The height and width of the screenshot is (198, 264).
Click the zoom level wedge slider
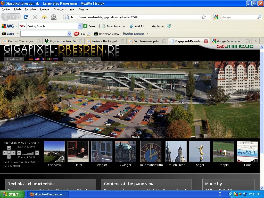pos(28,153)
